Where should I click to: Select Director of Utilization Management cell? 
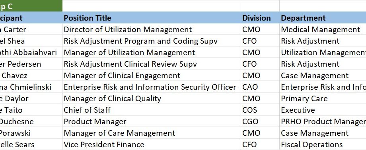click(152, 29)
